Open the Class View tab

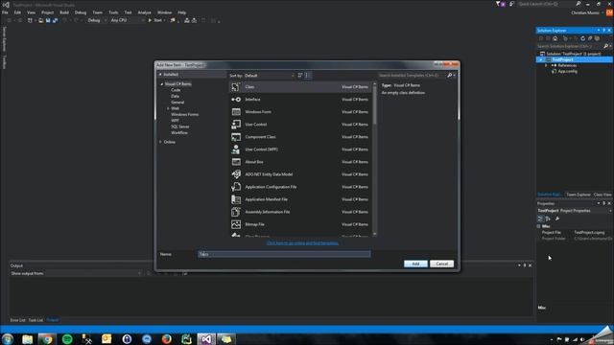pos(602,195)
